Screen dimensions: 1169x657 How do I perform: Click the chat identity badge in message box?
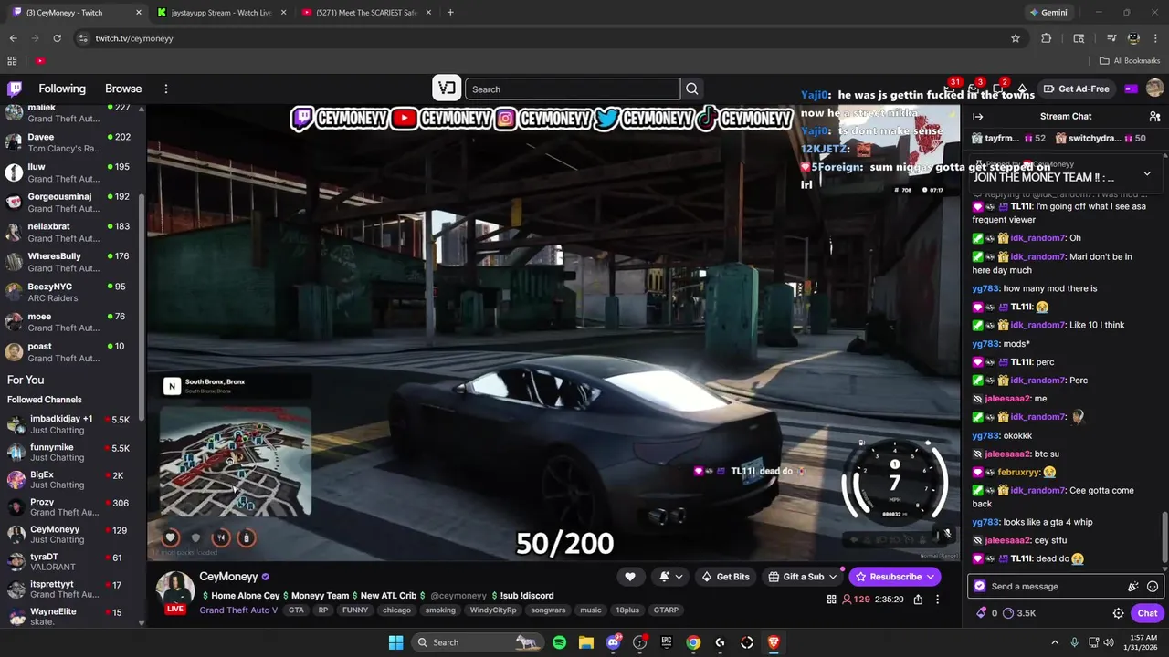(x=980, y=587)
